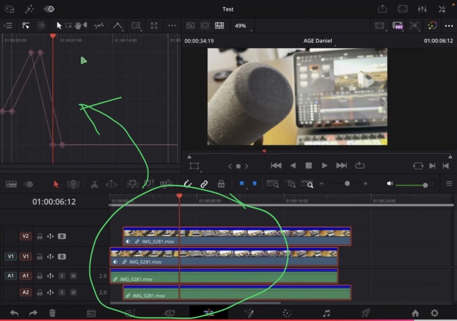Viewport: 457px width, 321px height.
Task: Select the keyframe editor hand pan tool
Action: pos(78,25)
